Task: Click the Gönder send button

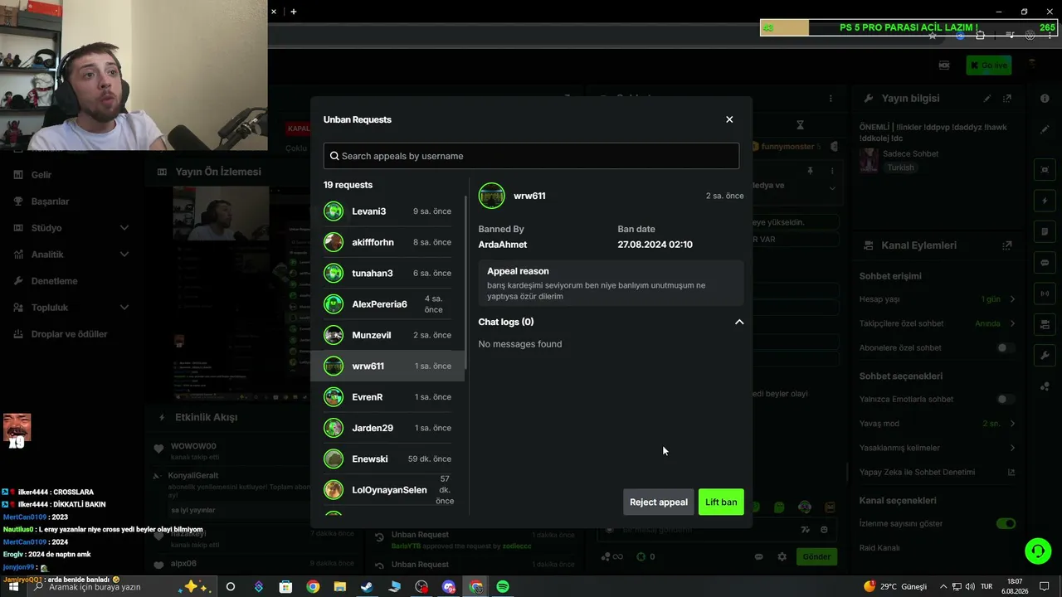Action: coord(816,556)
